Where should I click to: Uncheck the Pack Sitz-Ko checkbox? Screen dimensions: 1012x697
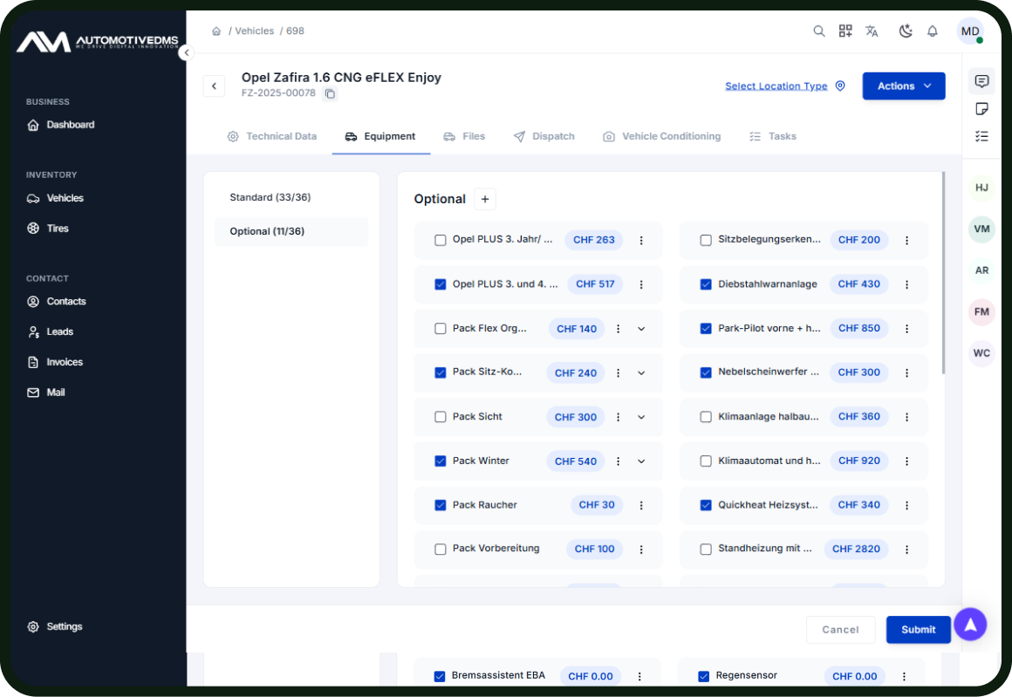tap(441, 373)
